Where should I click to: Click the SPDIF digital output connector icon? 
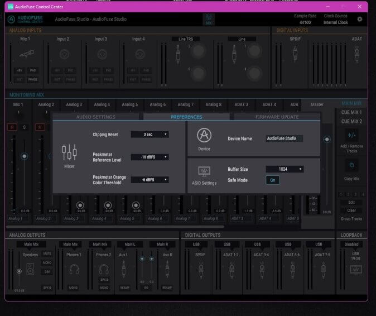pos(201,270)
